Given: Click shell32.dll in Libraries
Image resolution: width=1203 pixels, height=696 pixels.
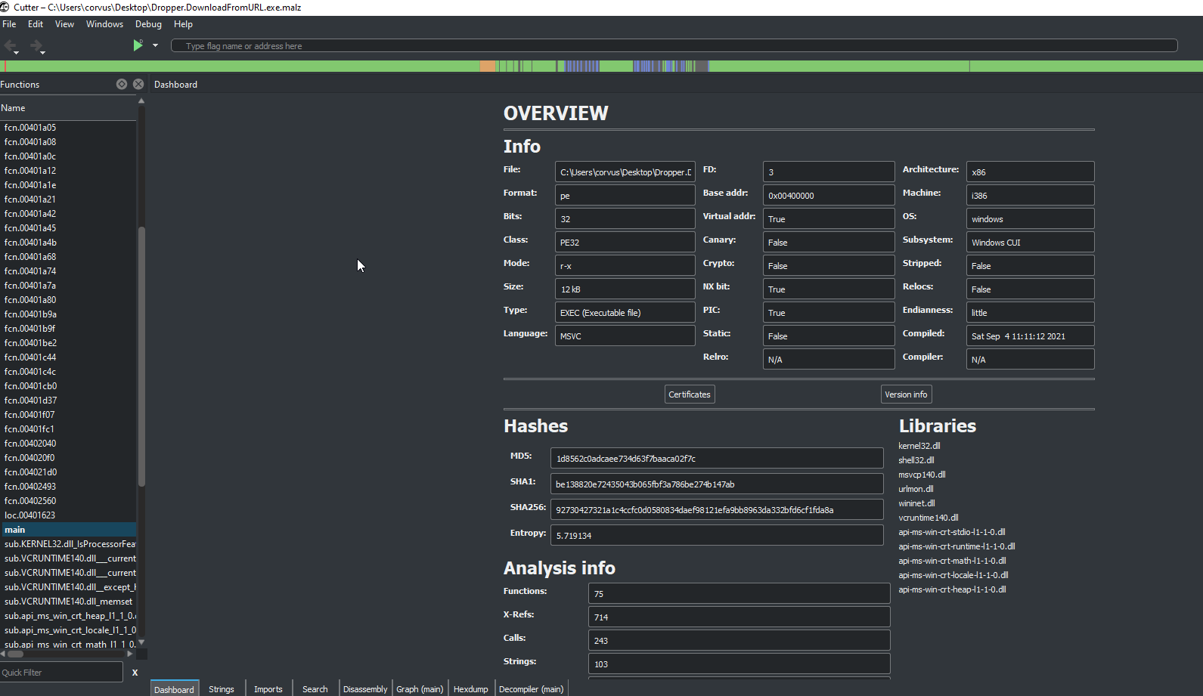Looking at the screenshot, I should (916, 460).
